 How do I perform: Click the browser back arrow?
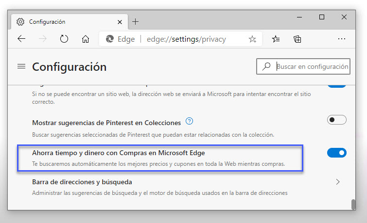21,39
